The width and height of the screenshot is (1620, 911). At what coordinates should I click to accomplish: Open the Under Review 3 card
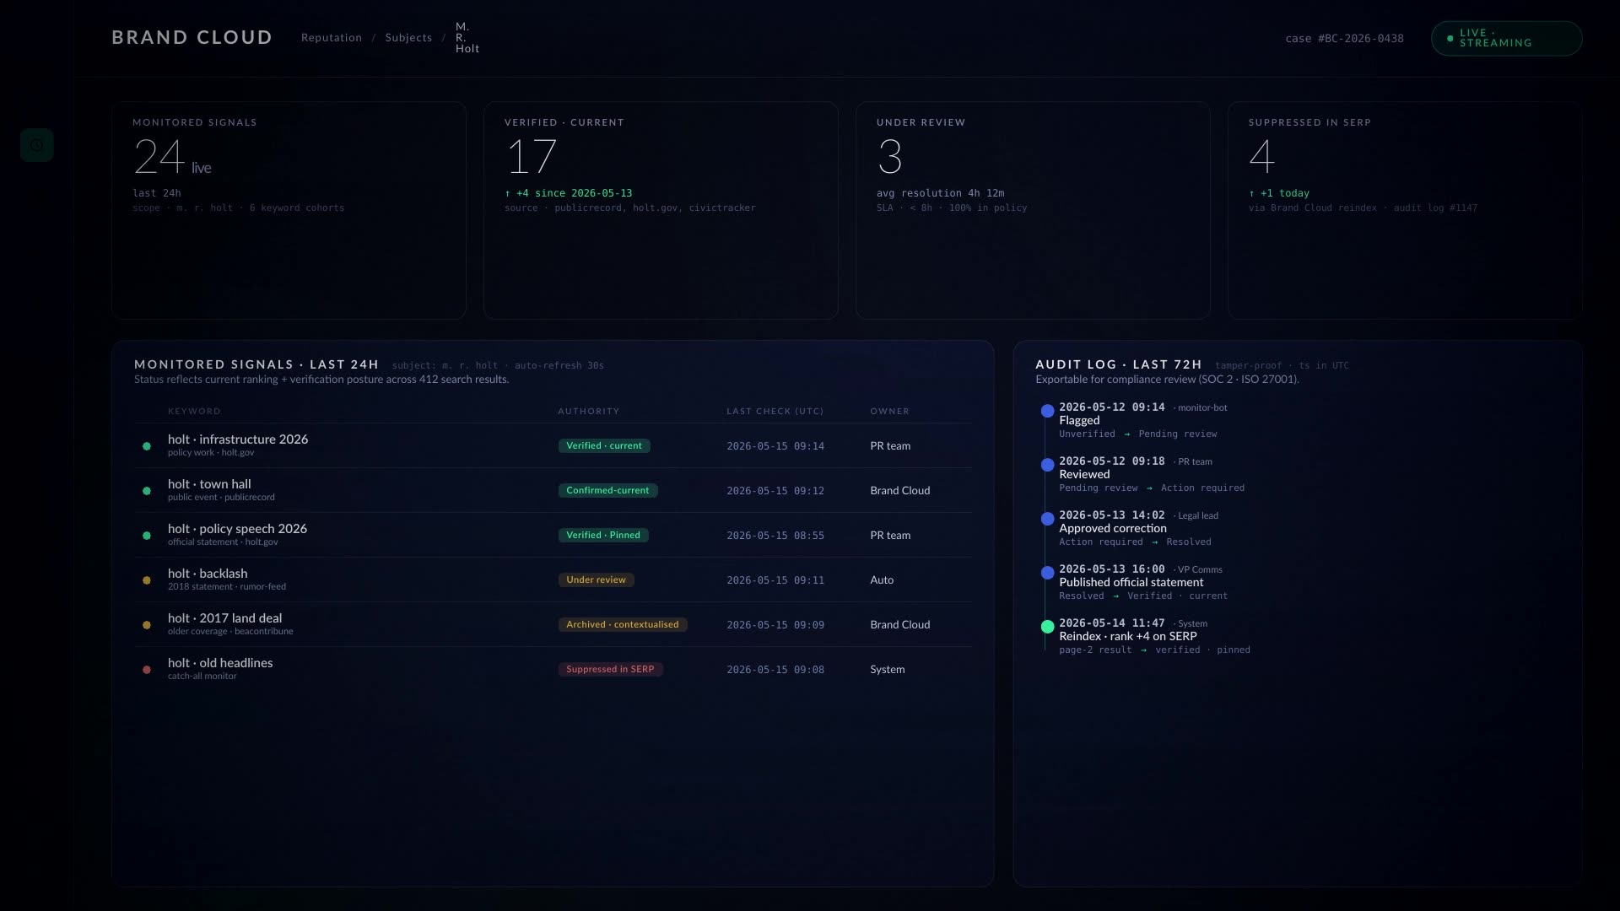[x=1033, y=211]
